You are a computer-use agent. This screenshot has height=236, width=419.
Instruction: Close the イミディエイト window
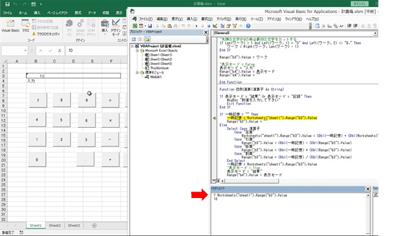point(368,189)
